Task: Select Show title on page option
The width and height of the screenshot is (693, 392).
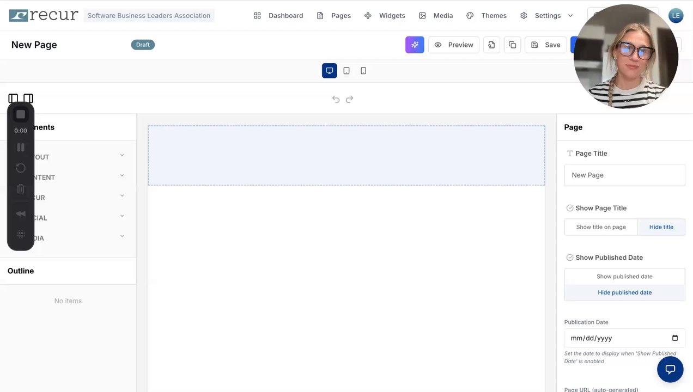Action: [601, 227]
